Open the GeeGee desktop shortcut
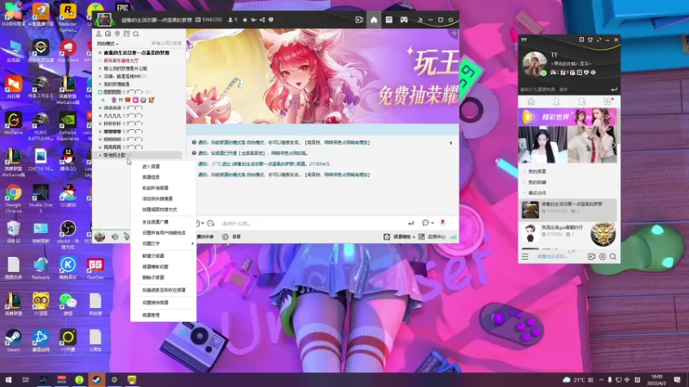 click(95, 268)
